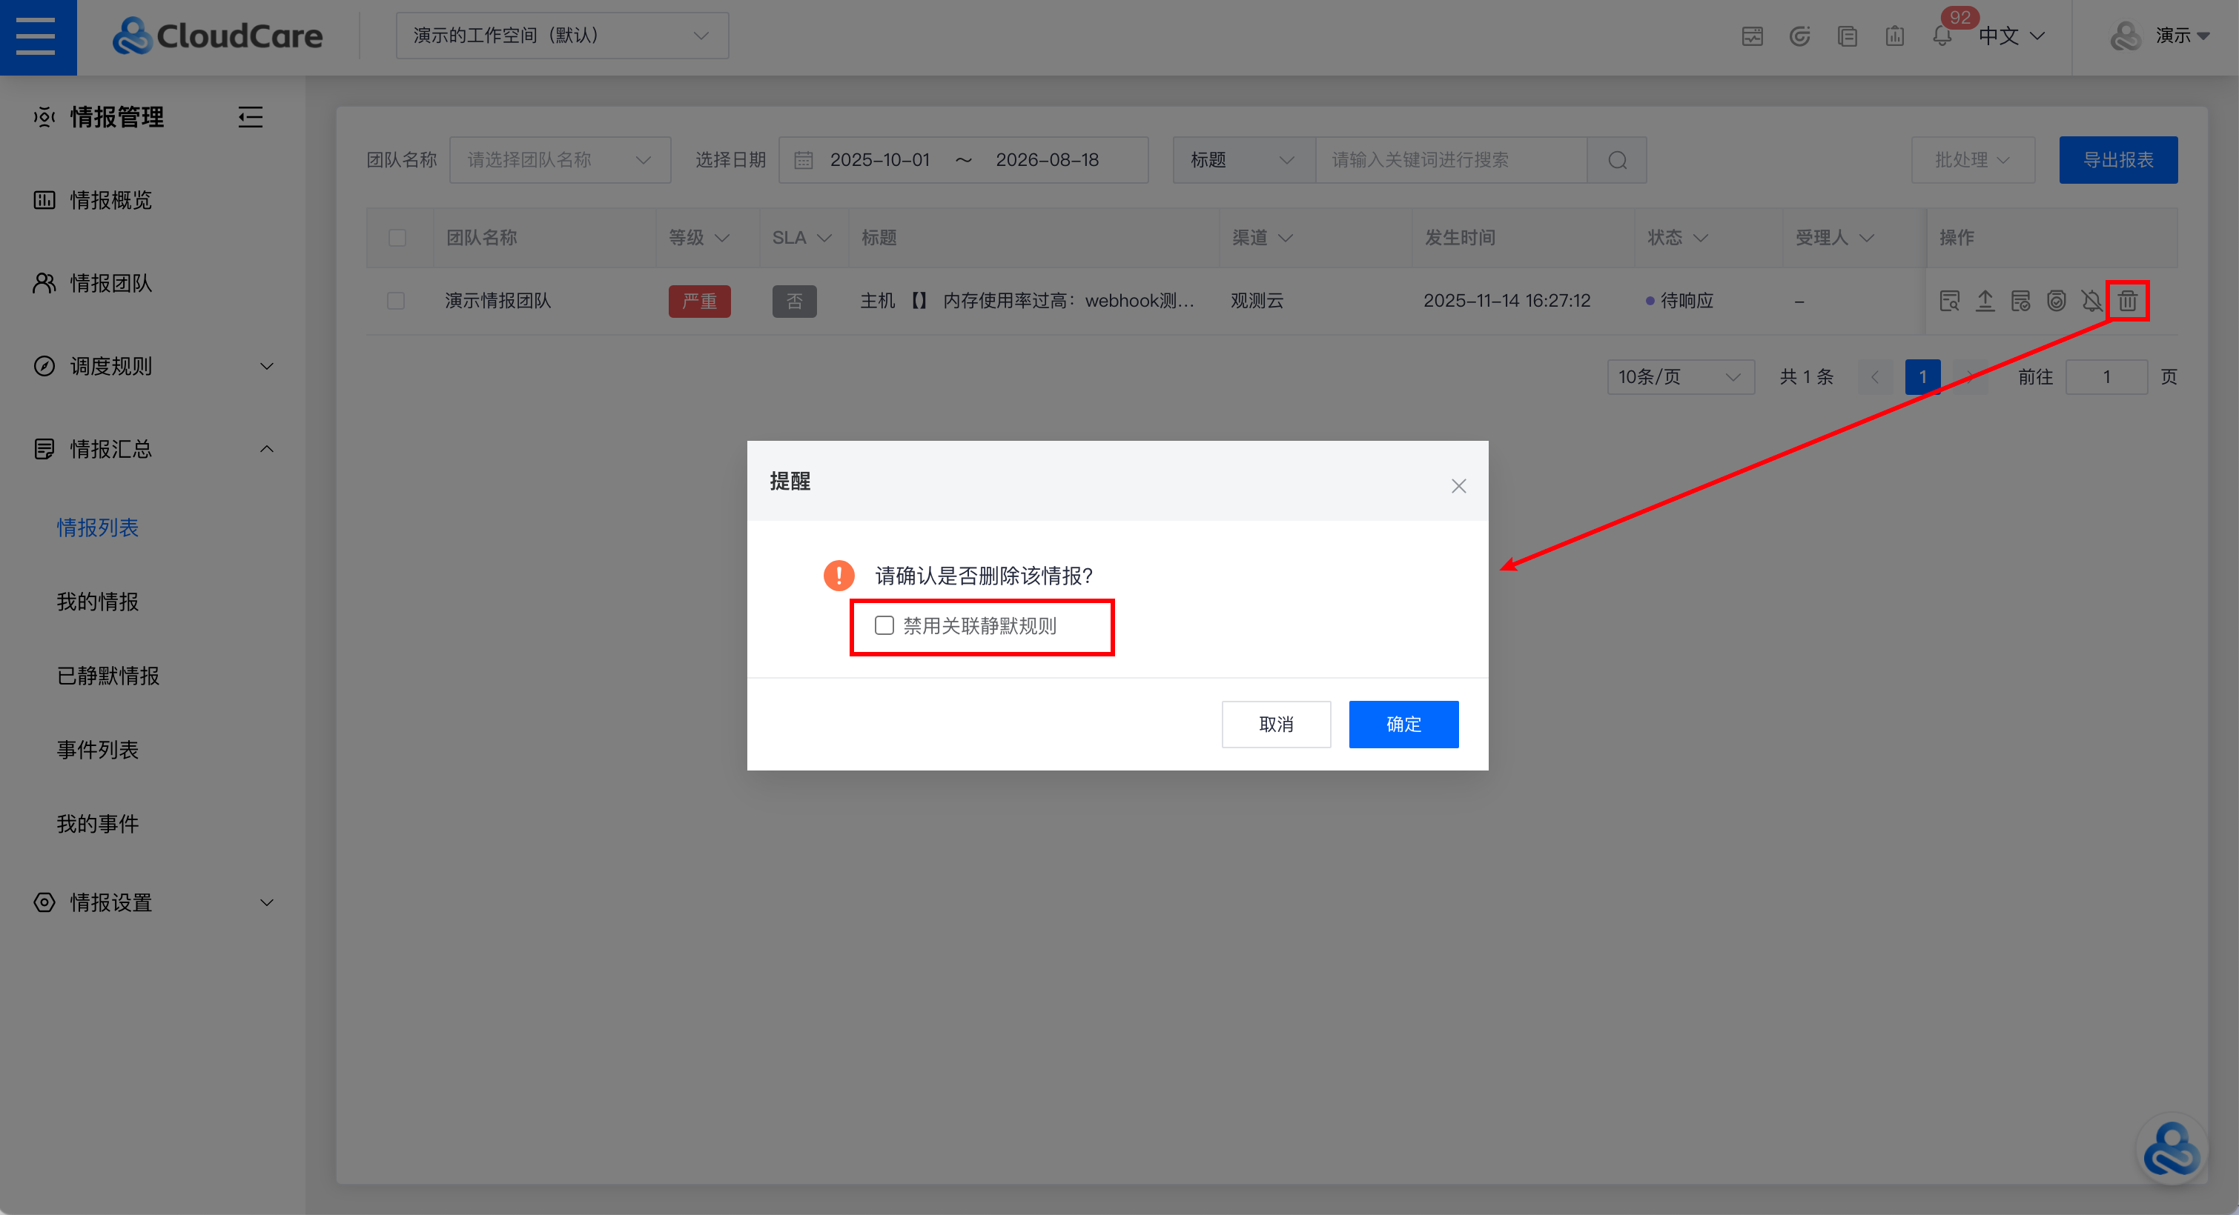
Task: Click the 严重 severity tag
Action: pos(699,302)
